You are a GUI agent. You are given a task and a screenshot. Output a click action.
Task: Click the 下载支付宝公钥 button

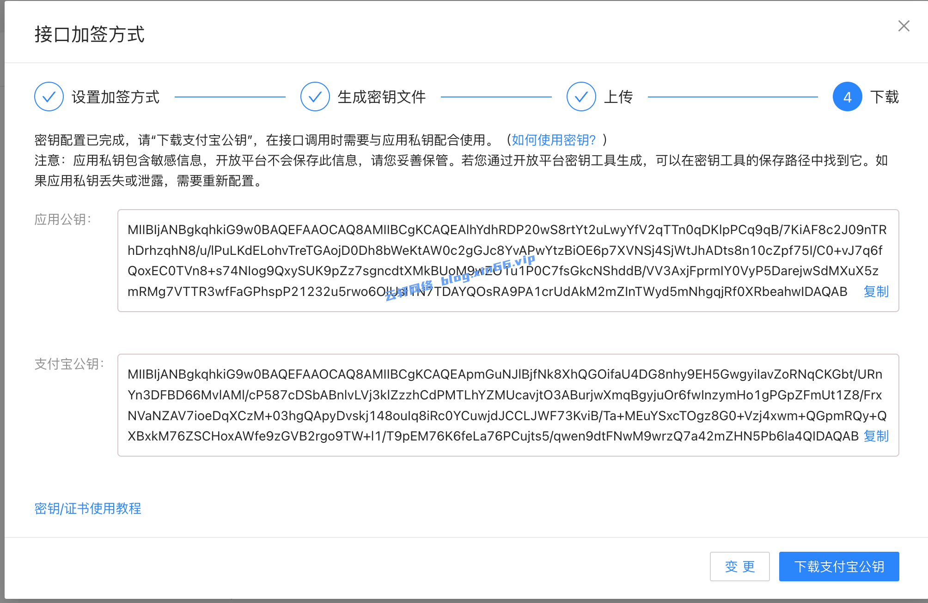click(x=839, y=567)
